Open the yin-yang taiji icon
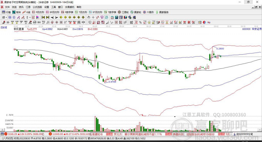Screen dimensions: 262x142 [x=204, y=23]
